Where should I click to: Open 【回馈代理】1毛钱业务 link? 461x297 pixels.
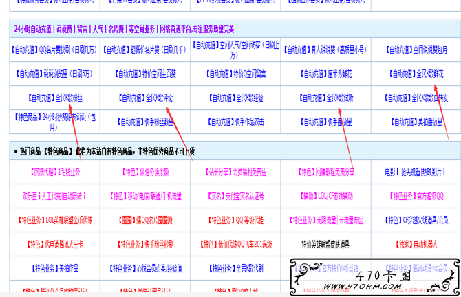(54, 172)
